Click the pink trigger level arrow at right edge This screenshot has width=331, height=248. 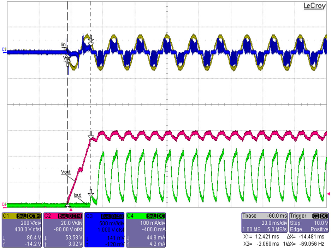329,194
